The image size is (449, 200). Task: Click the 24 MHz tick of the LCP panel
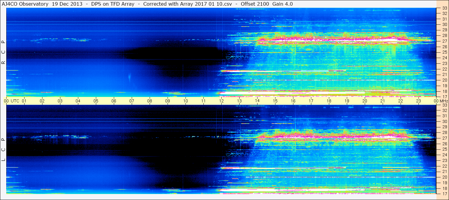(x=444, y=155)
